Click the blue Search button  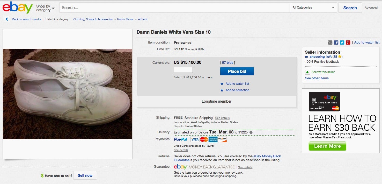point(350,8)
